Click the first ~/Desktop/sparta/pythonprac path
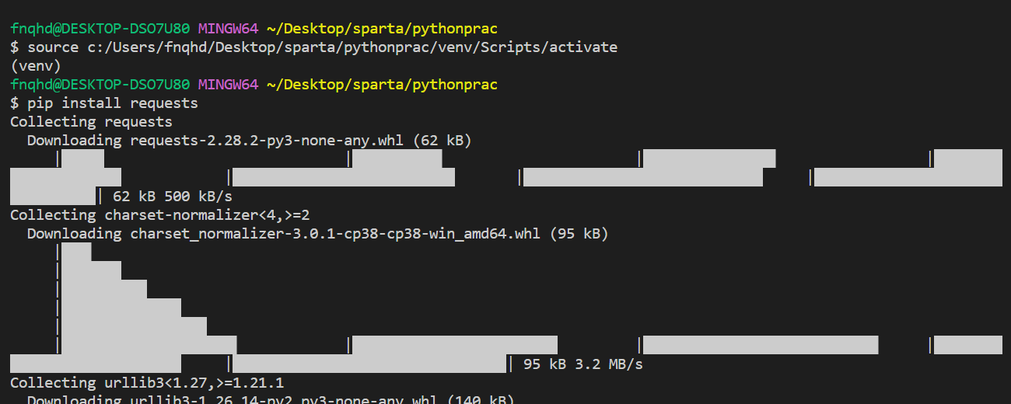 pos(382,29)
